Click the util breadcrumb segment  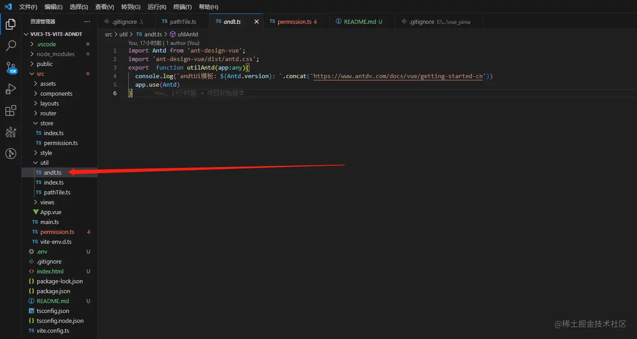click(x=123, y=34)
